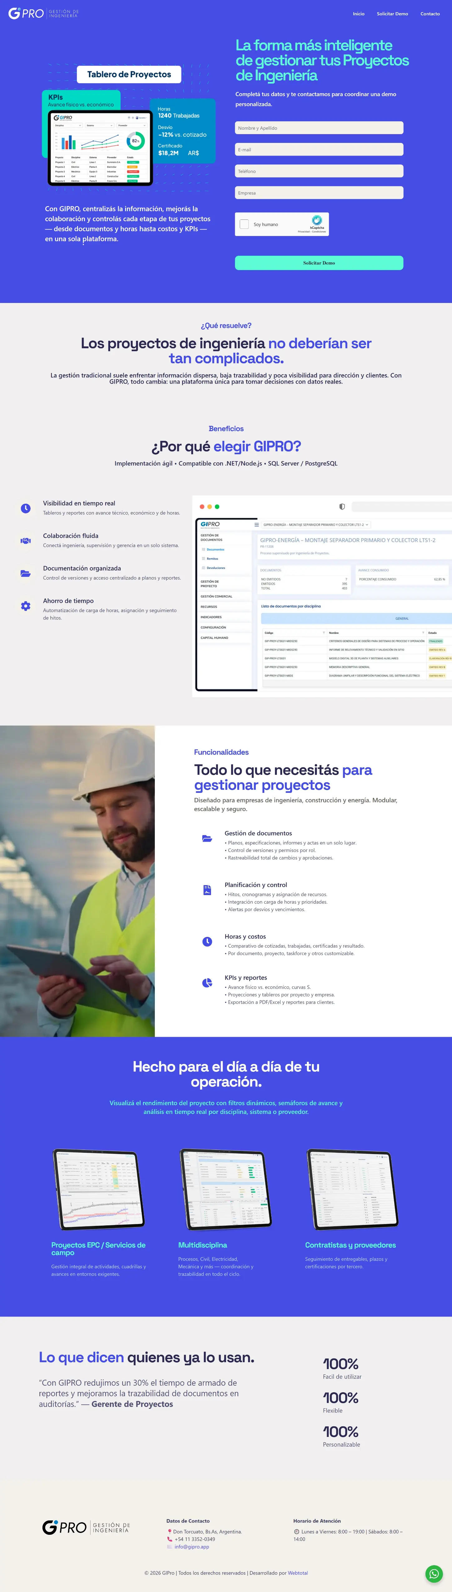The image size is (452, 1592).
Task: Click the folder icon beside Documentación organizada
Action: point(25,573)
